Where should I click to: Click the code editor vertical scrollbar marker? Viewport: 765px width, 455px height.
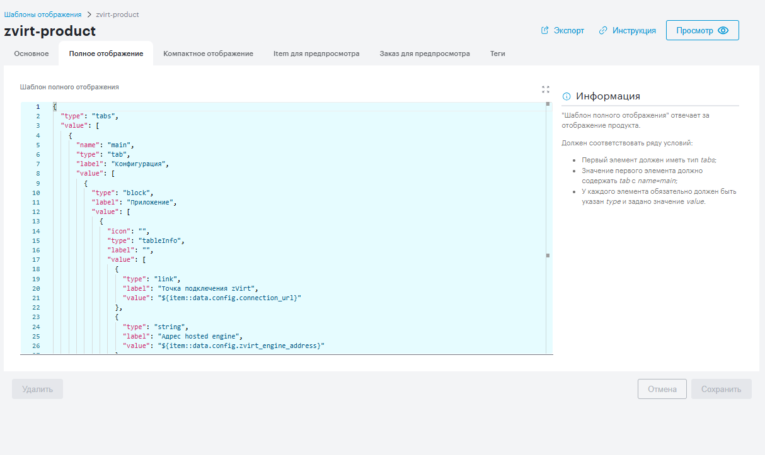[548, 256]
